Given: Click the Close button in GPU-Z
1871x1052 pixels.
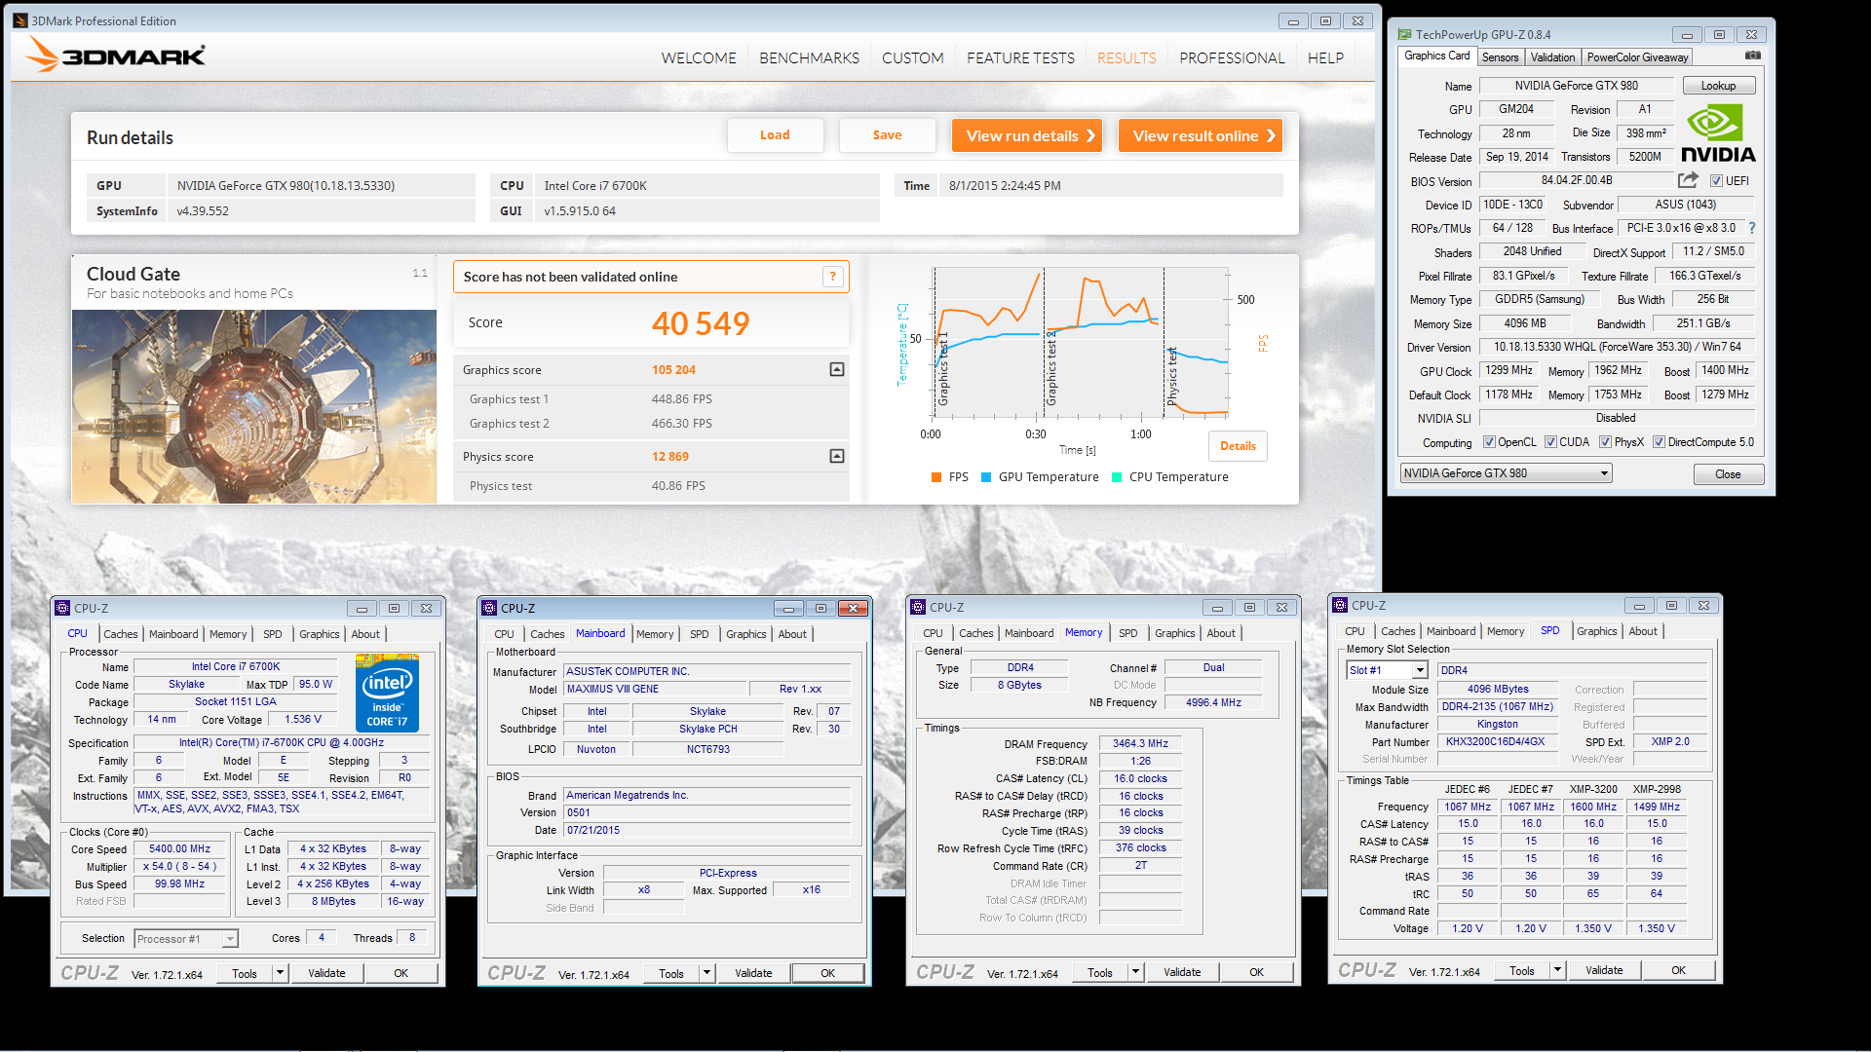Looking at the screenshot, I should 1728,474.
